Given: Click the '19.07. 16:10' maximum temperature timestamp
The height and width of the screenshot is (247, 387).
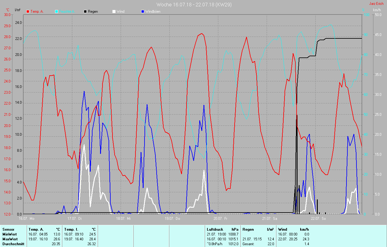Looking at the screenshot, I should pyautogui.click(x=38, y=239).
